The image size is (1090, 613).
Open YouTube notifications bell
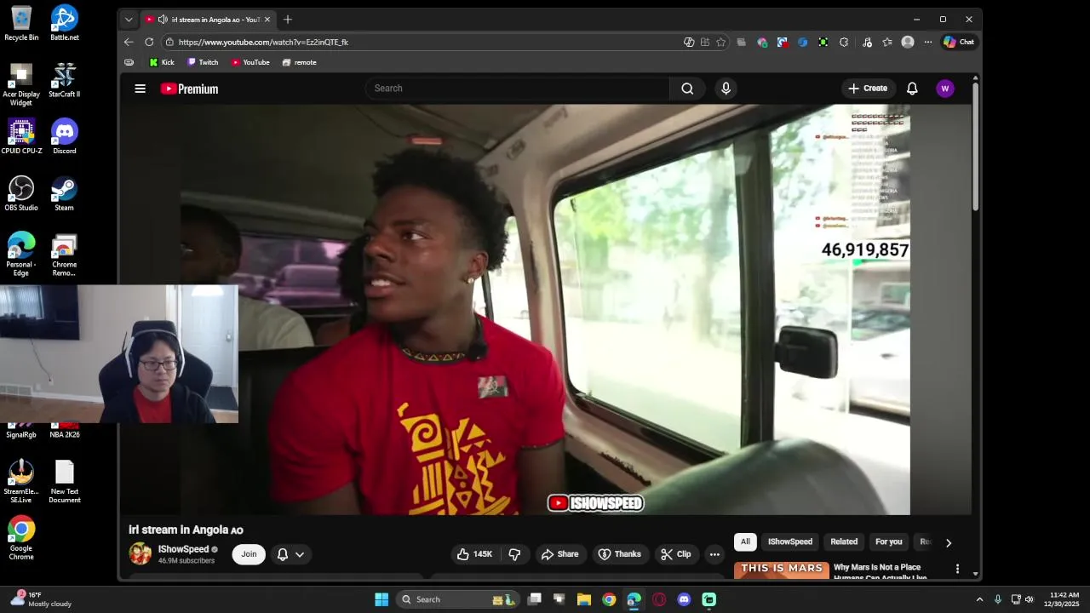pyautogui.click(x=912, y=89)
